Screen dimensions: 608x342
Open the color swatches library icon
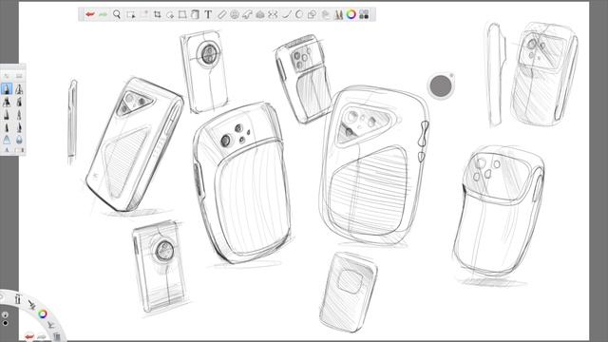coord(364,15)
